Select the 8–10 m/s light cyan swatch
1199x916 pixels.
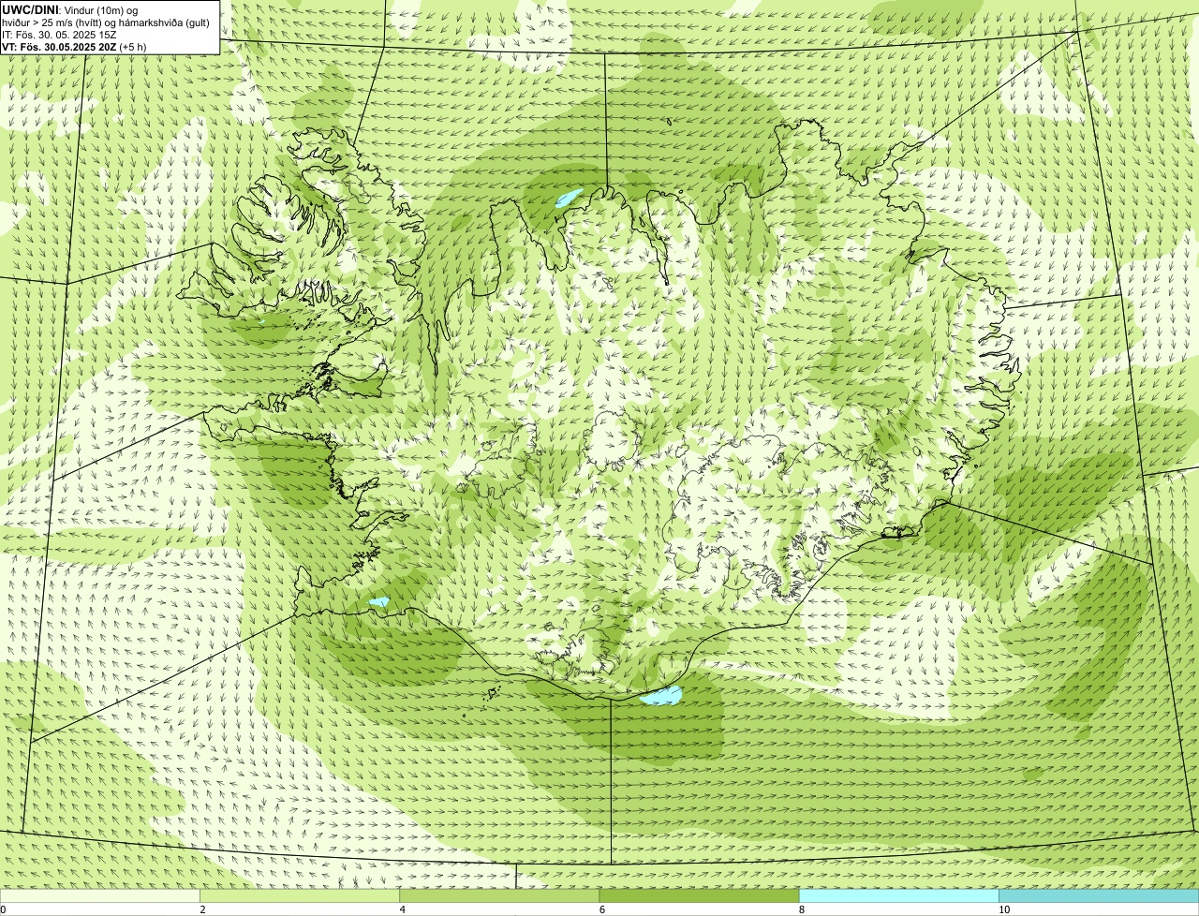898,895
